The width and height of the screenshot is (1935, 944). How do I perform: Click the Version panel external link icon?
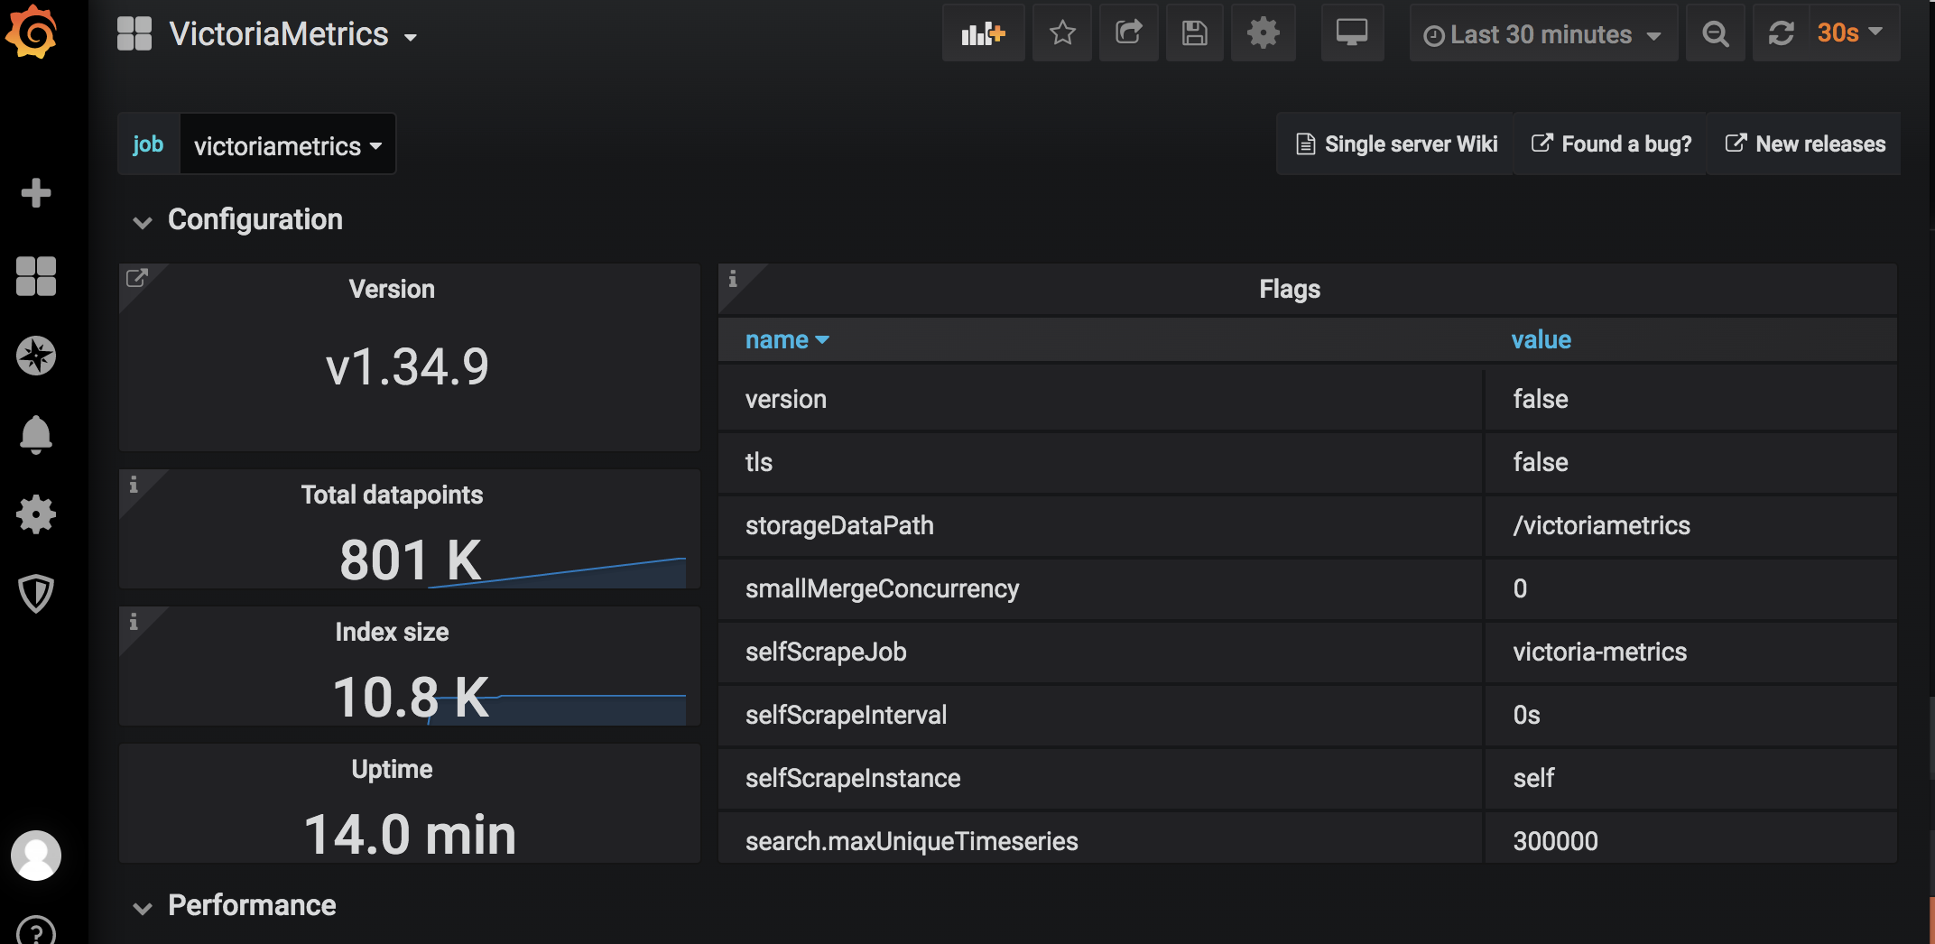point(136,278)
